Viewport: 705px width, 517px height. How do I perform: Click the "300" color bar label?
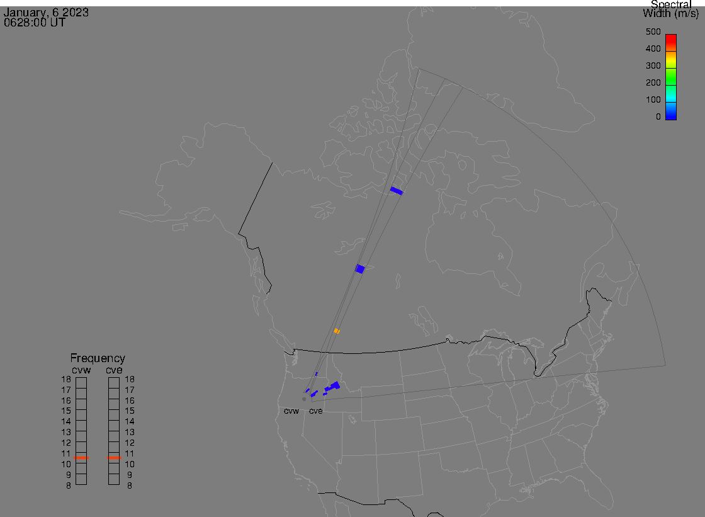[x=653, y=65]
